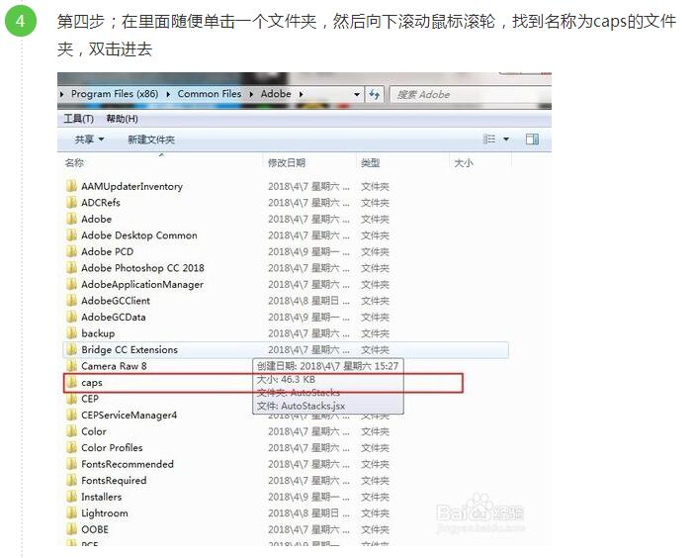Image resolution: width=694 pixels, height=558 pixels.
Task: Sort by the 大小 column header
Action: [x=464, y=163]
